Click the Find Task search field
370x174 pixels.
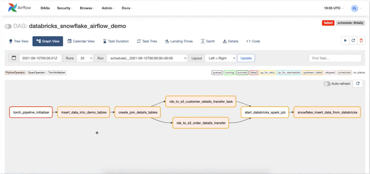pos(335,58)
